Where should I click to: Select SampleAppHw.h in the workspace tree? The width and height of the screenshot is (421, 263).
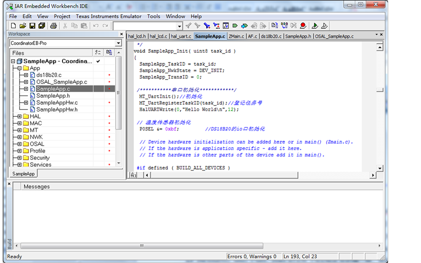coord(57,110)
